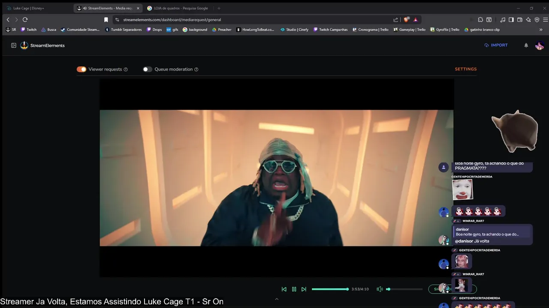This screenshot has height=308, width=549.
Task: Open notifications bell
Action: (526, 45)
